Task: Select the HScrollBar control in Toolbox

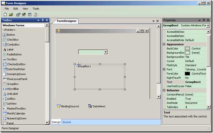Action: tap(11, 89)
